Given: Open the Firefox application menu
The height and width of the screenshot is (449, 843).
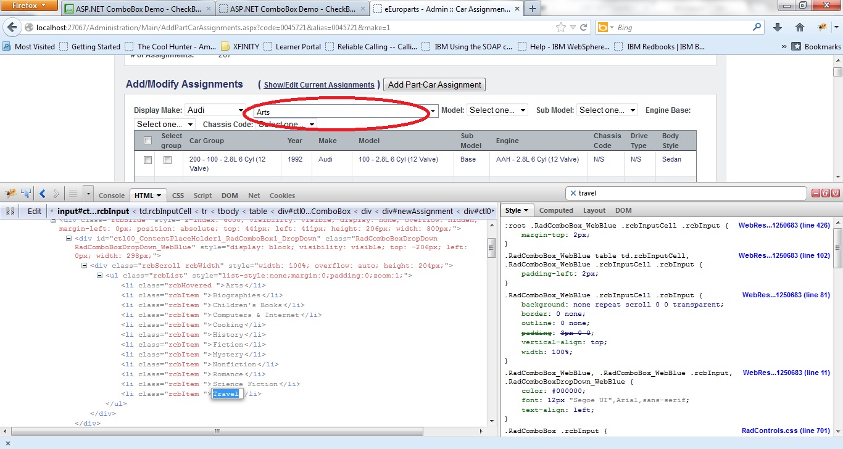Looking at the screenshot, I should [29, 6].
